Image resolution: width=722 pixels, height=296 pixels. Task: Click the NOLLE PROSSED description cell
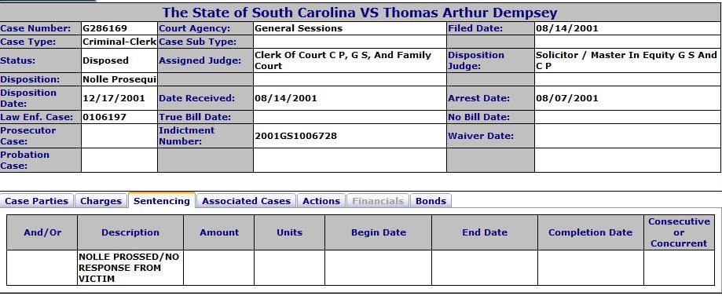point(130,268)
